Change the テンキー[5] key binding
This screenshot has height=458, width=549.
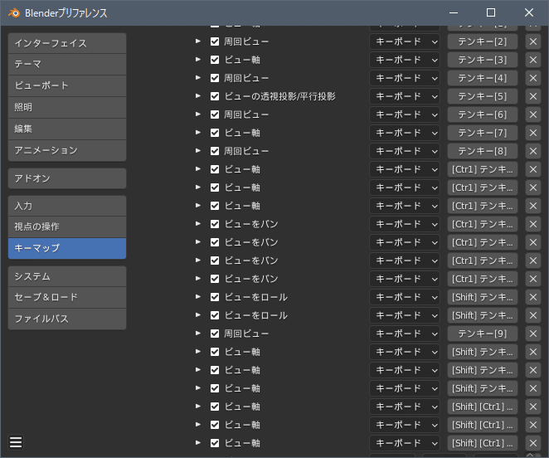click(483, 96)
